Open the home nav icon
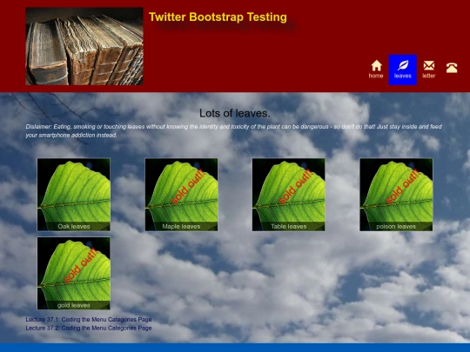Screen dimensions: 470x352 click(376, 70)
